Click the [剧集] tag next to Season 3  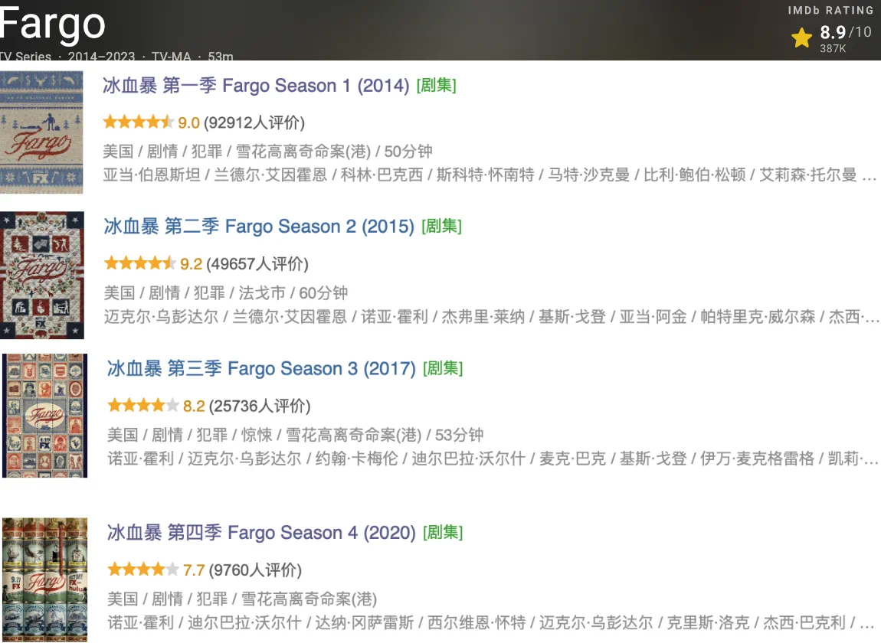point(443,368)
